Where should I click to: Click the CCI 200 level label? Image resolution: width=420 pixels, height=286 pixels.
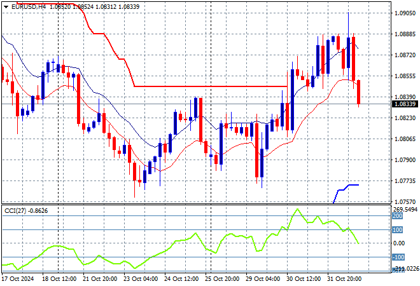pyautogui.click(x=397, y=216)
